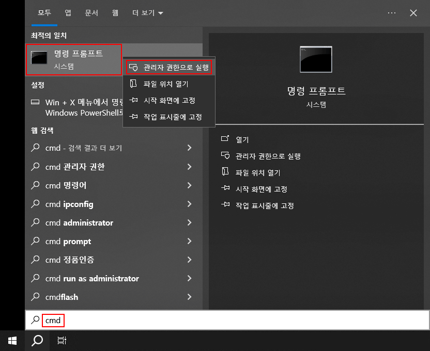Click magnifier icon inside the search box

click(35, 320)
